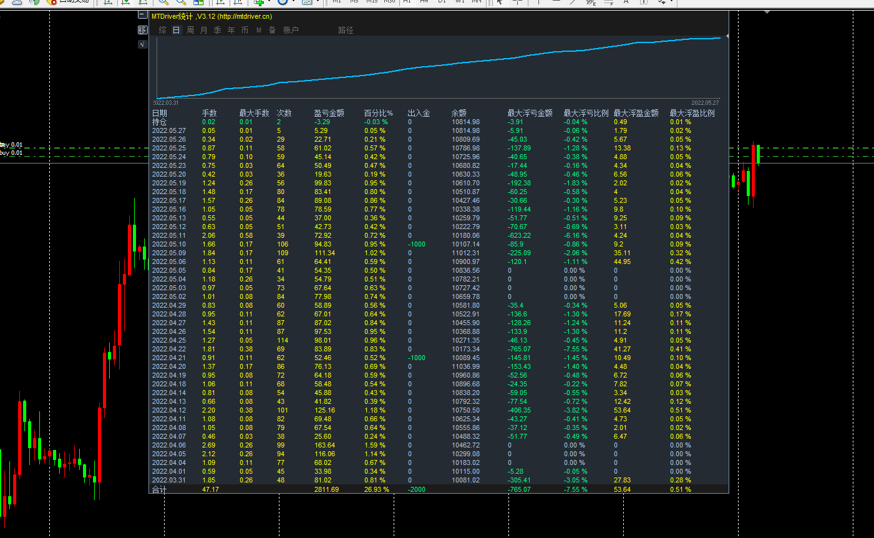The height and width of the screenshot is (538, 874).
Task: Click the 盈亏金额 column header
Action: click(x=329, y=113)
